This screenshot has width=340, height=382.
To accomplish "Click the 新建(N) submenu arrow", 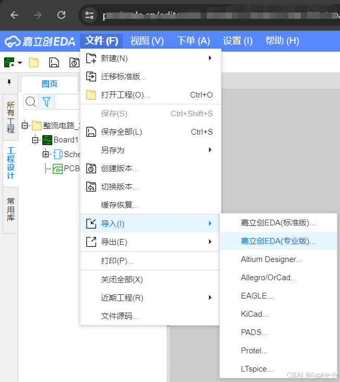I will pyautogui.click(x=210, y=58).
